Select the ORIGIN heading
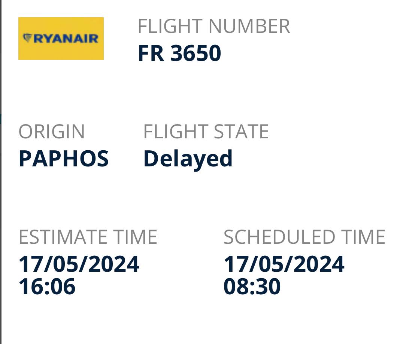Viewport: 400px width, 344px height. point(52,132)
